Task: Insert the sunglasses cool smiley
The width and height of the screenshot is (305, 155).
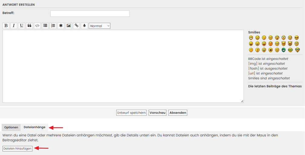Action: [x=297, y=38]
